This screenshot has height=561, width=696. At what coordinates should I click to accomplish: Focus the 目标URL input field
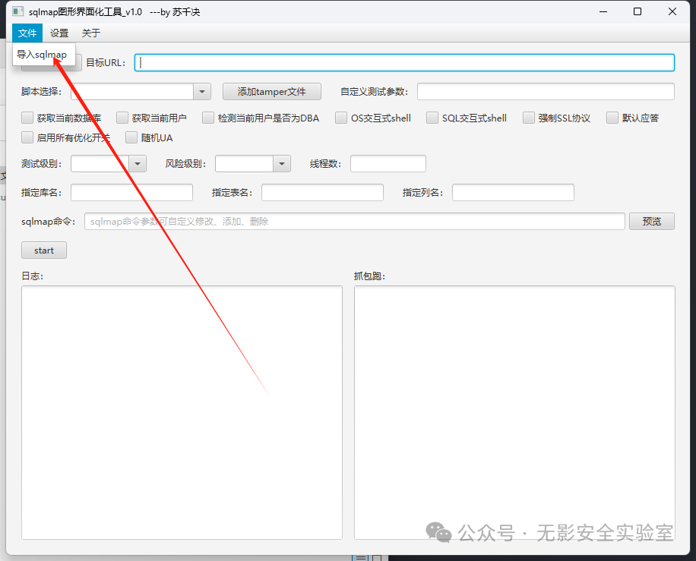(404, 62)
